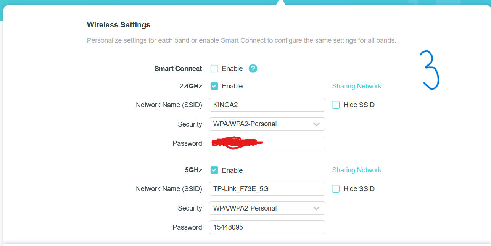Viewport: 491px width, 246px height.
Task: Open the Smart Connect help tooltip icon
Action: [253, 69]
